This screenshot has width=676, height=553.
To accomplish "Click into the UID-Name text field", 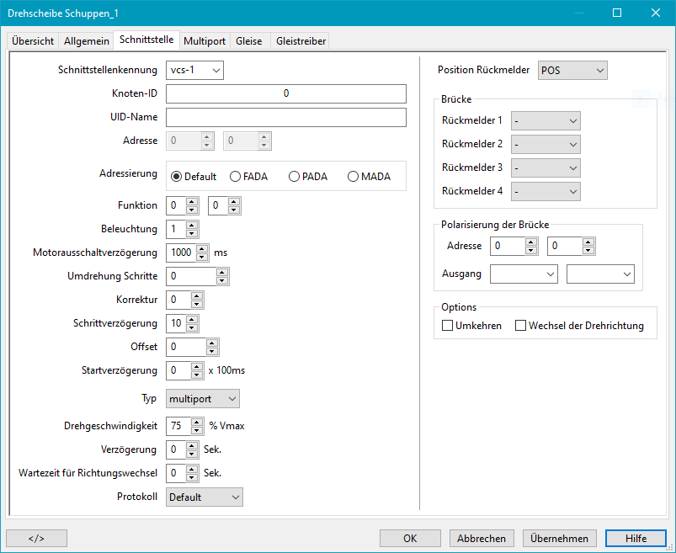I will 286,117.
